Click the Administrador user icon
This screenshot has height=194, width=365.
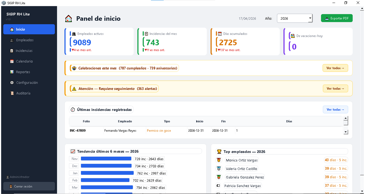click(x=8, y=177)
